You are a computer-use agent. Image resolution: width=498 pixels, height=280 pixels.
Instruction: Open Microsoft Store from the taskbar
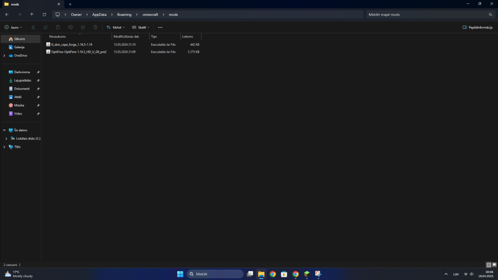coord(284,274)
